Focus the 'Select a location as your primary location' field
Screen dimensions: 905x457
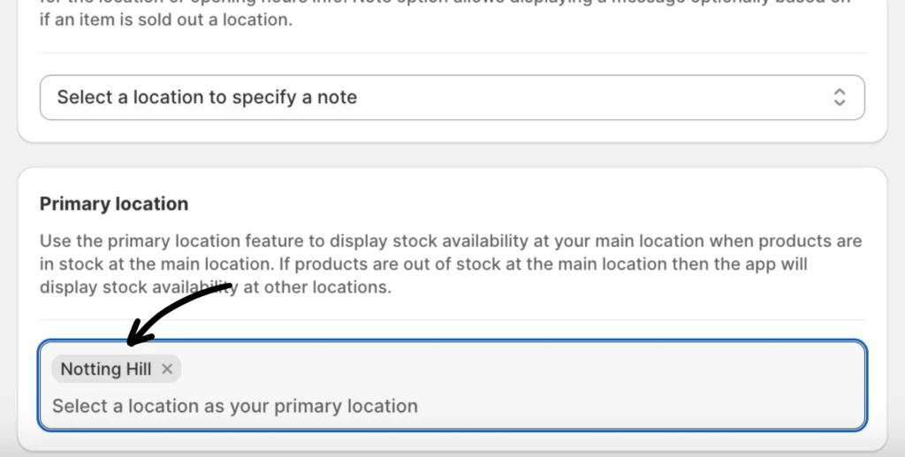point(235,407)
